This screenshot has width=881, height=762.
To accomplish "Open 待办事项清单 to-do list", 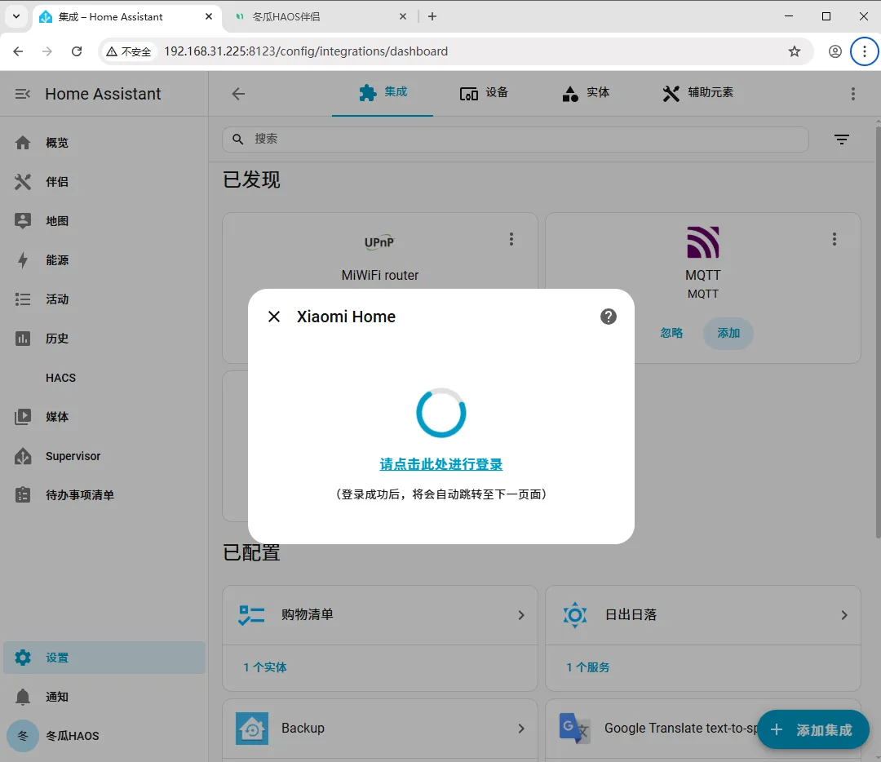I will click(104, 495).
